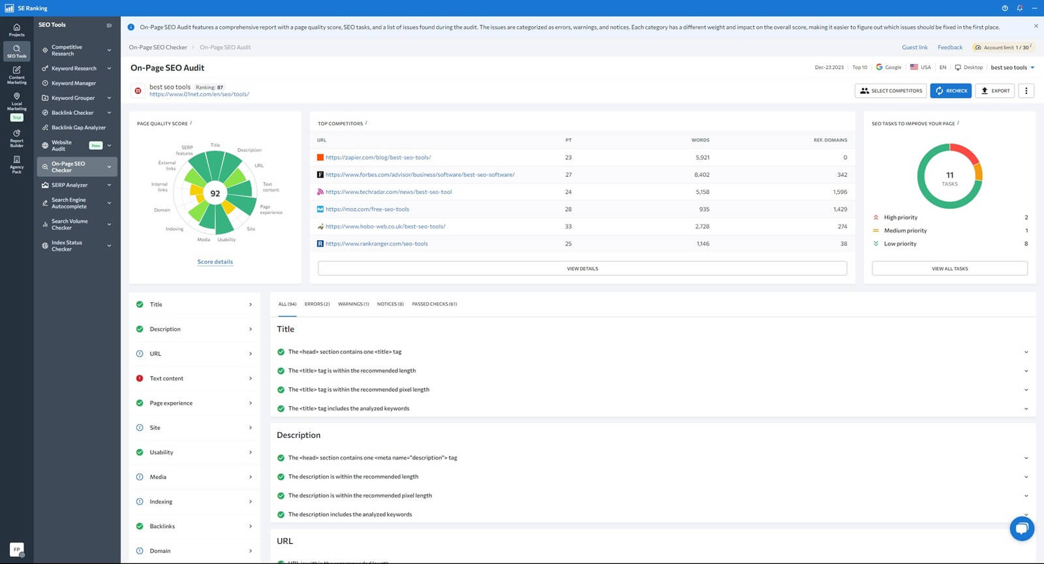1044x564 pixels.
Task: Switch to NOTICES (8) tab
Action: point(390,304)
